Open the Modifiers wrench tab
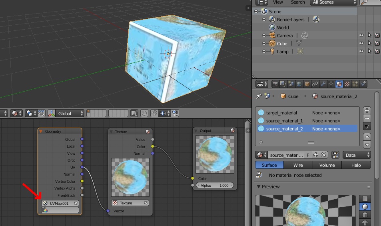The height and width of the screenshot is (226, 381). coord(323,84)
